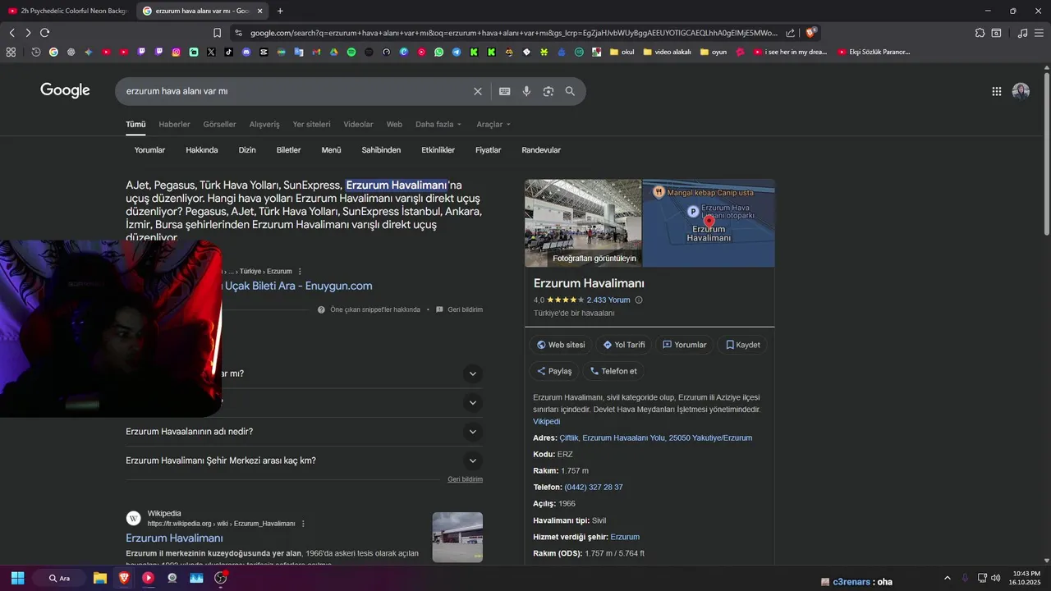Click the "Web sitesi" button
The image size is (1051, 591).
561,345
